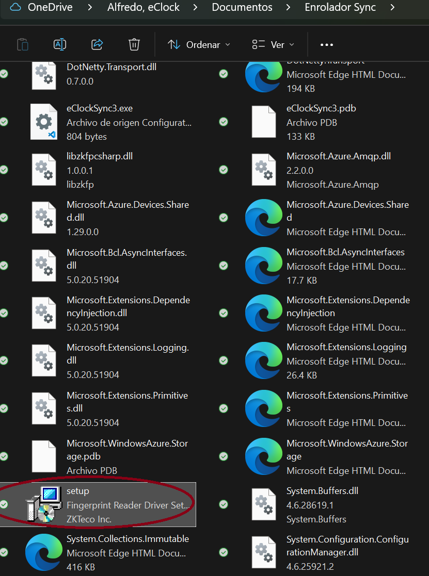Click the name "Microsoft.Extensions.Logging.dll"

tap(128, 354)
